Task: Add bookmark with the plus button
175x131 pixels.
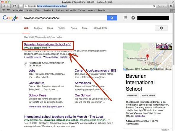Action: coord(21,6)
